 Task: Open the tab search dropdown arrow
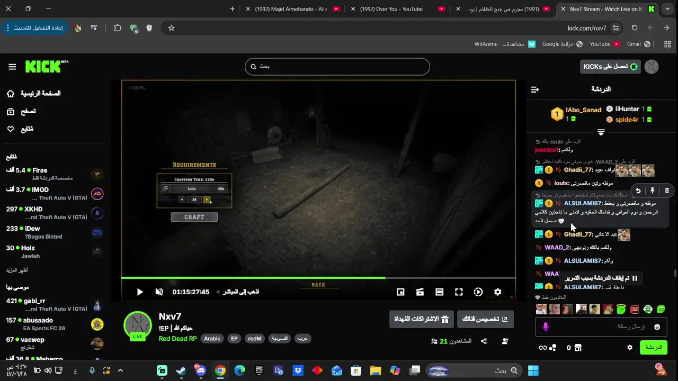(x=667, y=9)
